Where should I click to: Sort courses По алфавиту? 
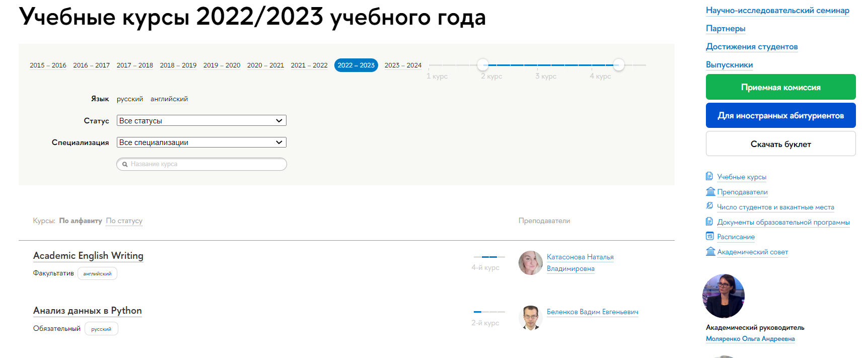81,221
